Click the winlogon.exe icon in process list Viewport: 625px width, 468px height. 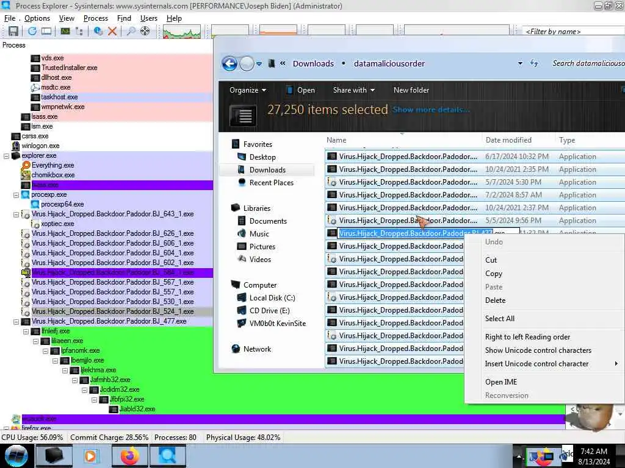click(x=16, y=146)
